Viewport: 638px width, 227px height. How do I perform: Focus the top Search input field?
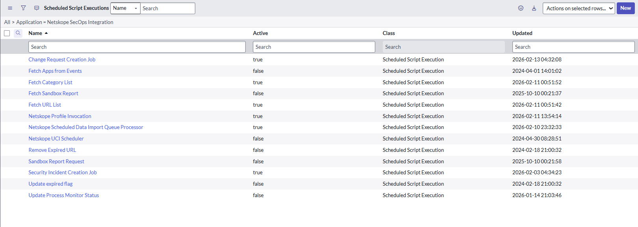coord(168,8)
